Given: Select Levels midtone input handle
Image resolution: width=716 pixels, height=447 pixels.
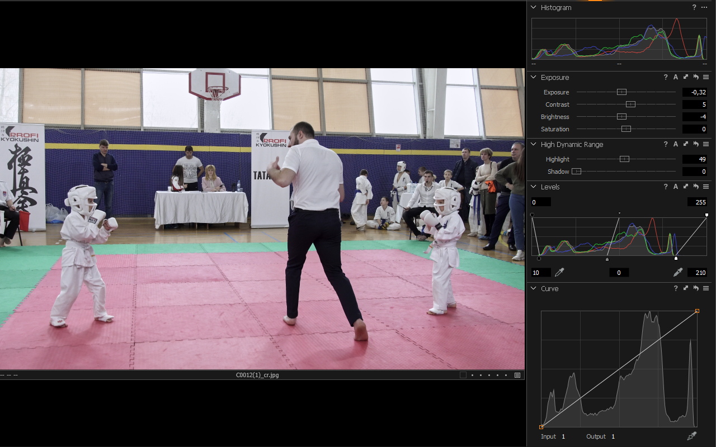Looking at the screenshot, I should [x=607, y=259].
